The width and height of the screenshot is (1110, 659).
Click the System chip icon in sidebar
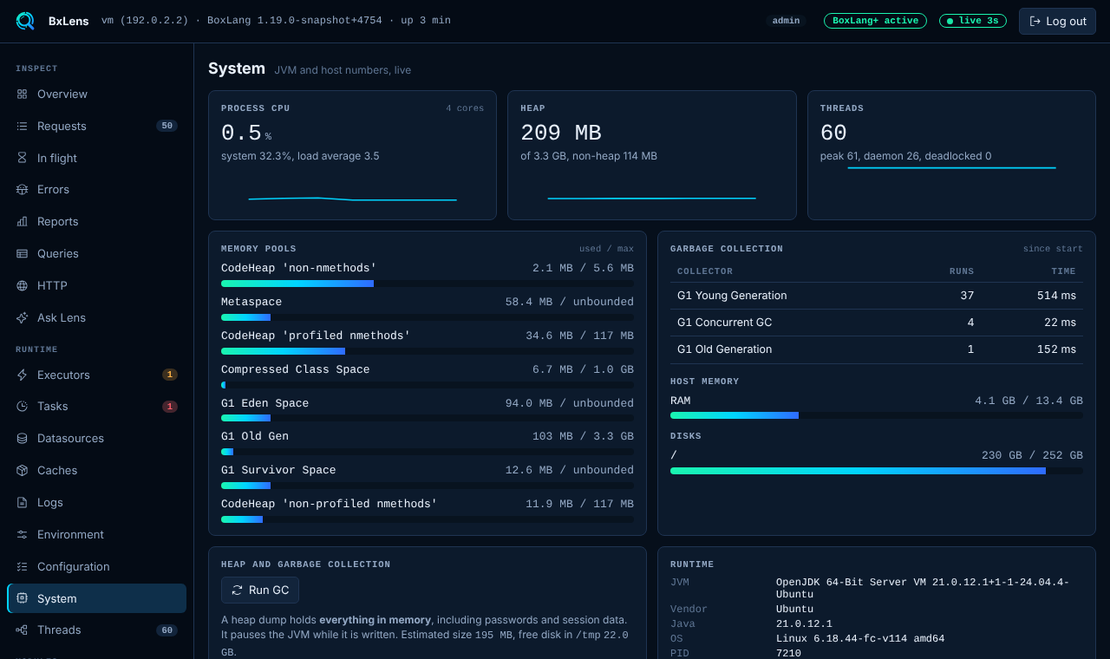pos(22,598)
